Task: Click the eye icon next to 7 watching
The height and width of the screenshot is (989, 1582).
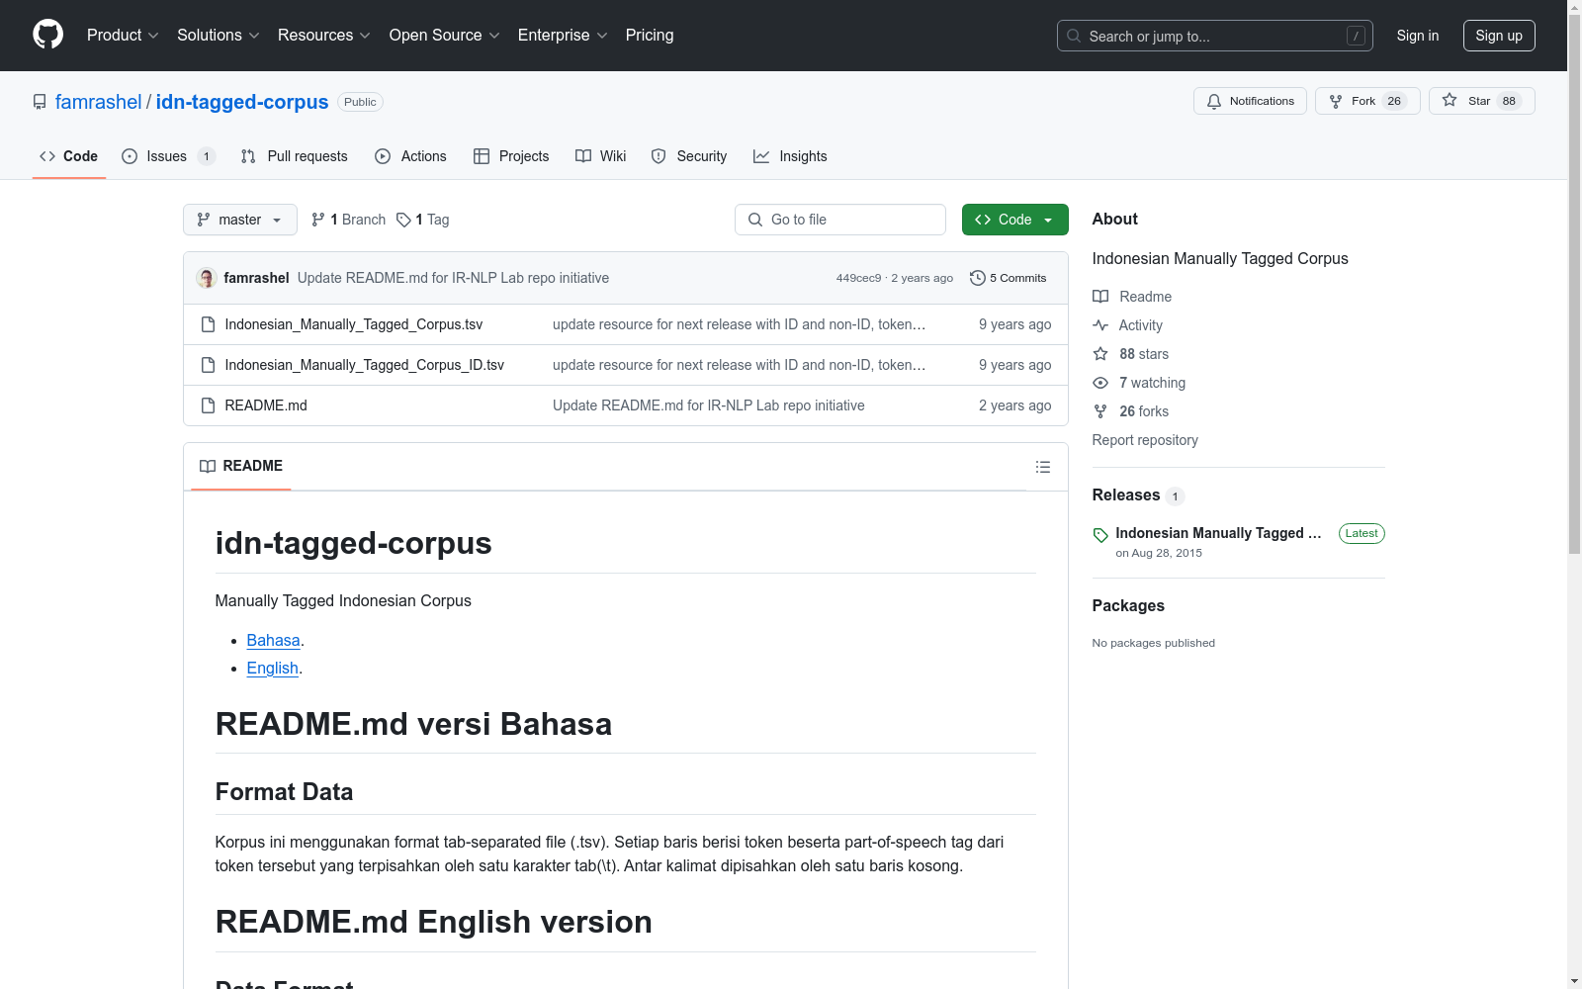Action: (1100, 383)
